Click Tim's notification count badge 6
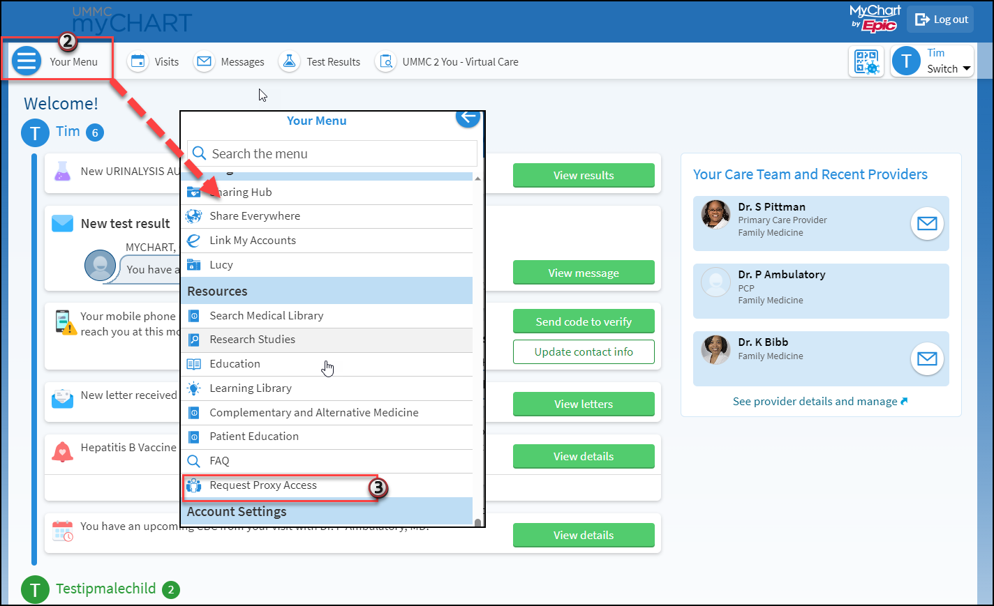The width and height of the screenshot is (994, 606). [x=95, y=132]
